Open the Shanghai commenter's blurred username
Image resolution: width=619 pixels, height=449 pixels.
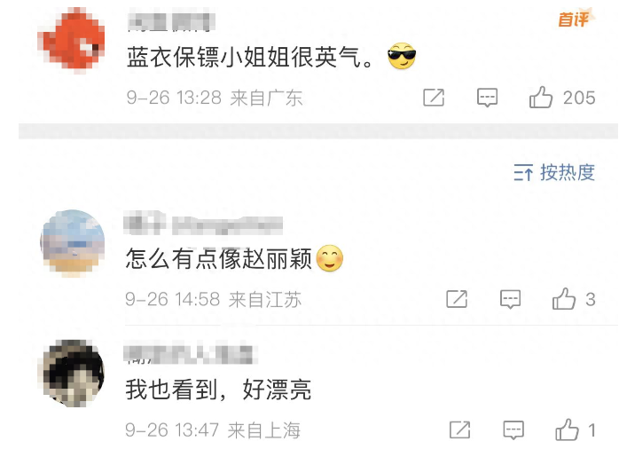tap(191, 354)
